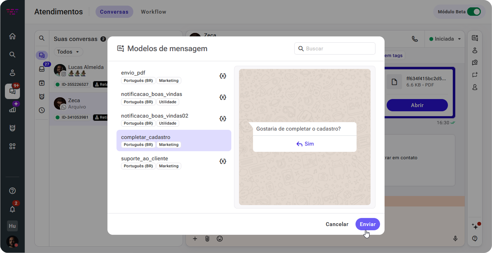Click the attachment paperclip icon
Screen dimensions: 492x253
[207, 239]
